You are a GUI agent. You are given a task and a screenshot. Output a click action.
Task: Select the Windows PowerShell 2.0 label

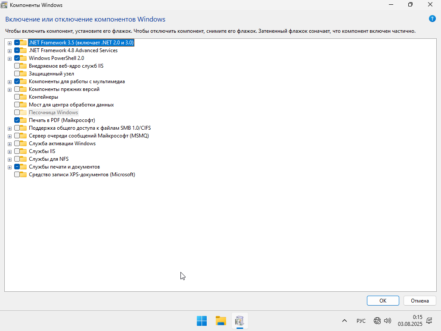[x=56, y=58]
